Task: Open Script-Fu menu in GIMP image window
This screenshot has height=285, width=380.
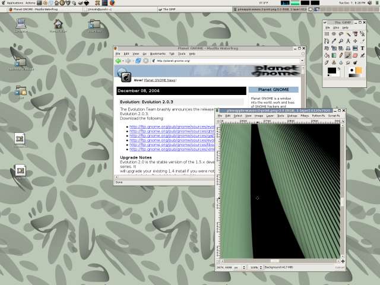Action: [x=334, y=116]
